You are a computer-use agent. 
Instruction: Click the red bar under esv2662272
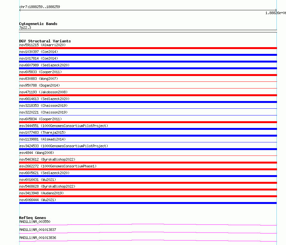click(x=148, y=169)
